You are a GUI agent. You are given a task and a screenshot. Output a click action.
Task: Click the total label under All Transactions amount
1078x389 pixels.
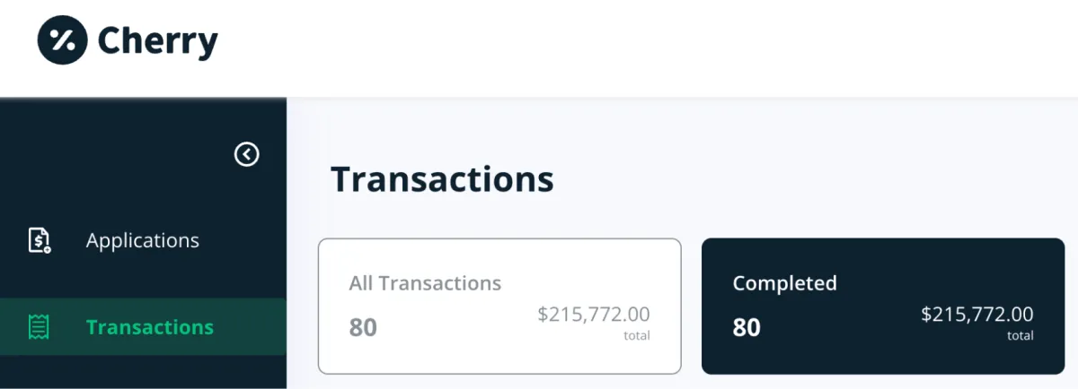click(637, 336)
